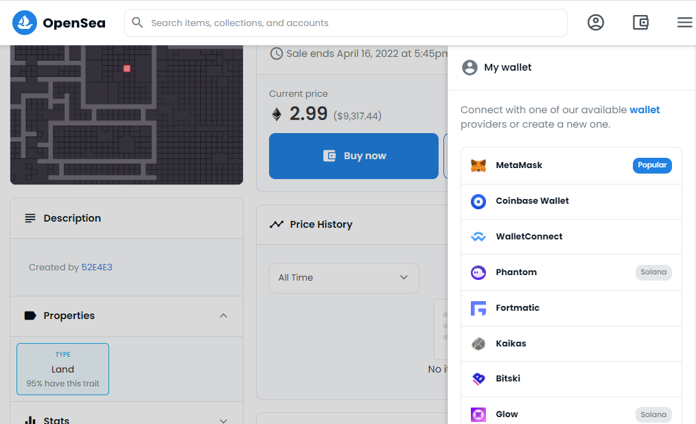Click the Coinbase Wallet icon
Screen dimensions: 696x424
point(478,200)
